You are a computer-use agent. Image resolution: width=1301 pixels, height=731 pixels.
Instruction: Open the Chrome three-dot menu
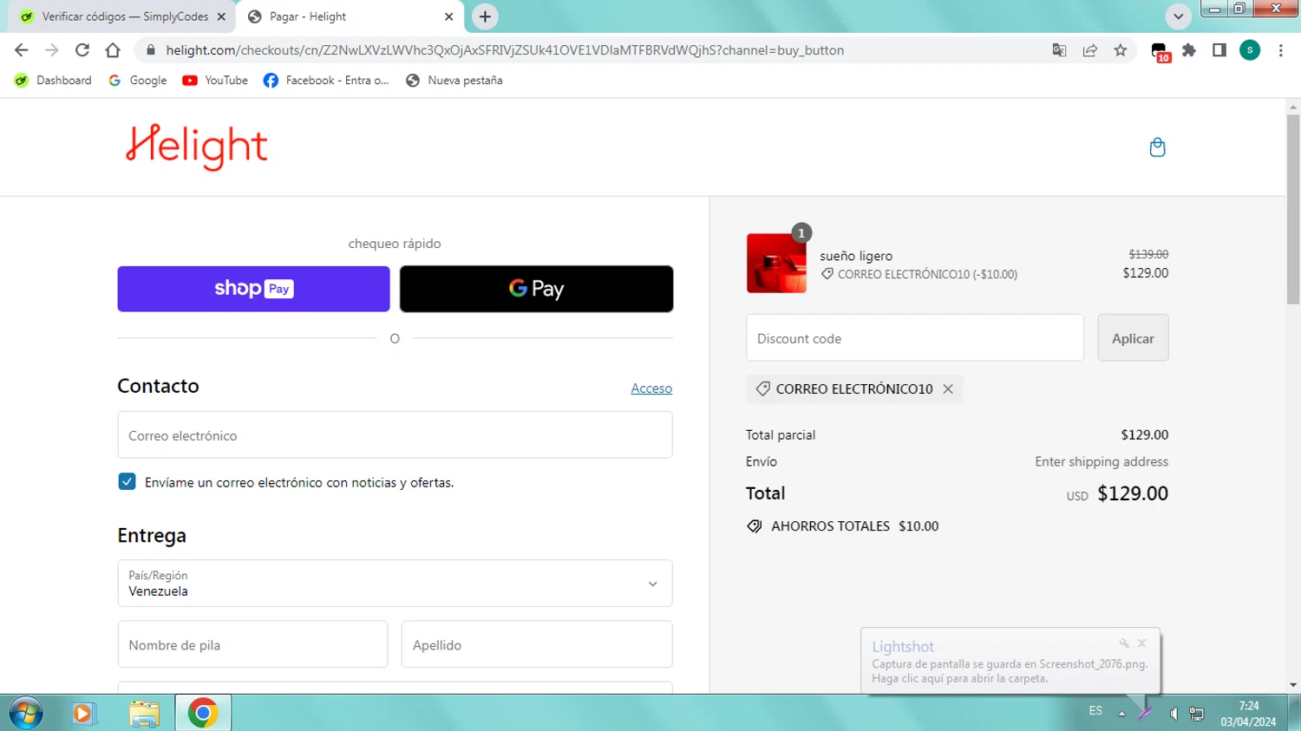(1281, 50)
